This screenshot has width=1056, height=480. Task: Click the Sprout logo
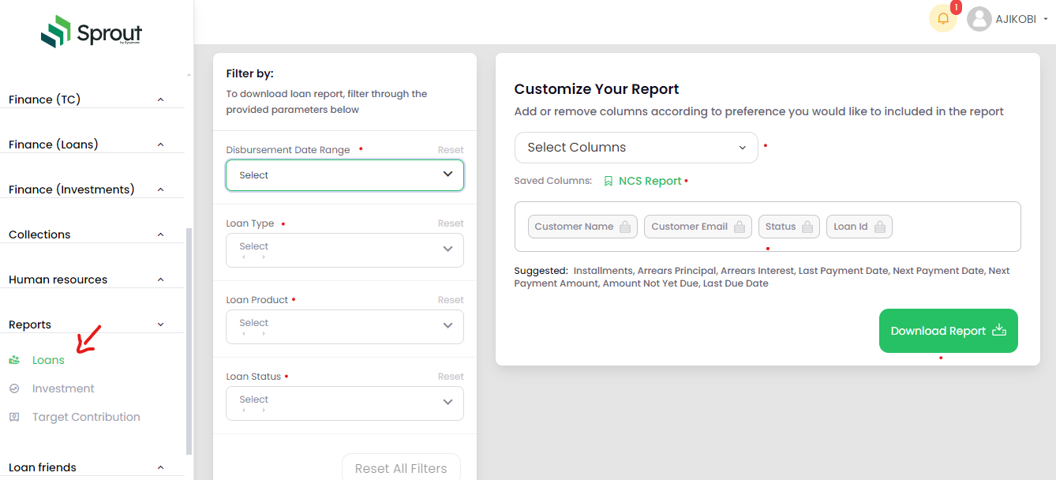92,33
